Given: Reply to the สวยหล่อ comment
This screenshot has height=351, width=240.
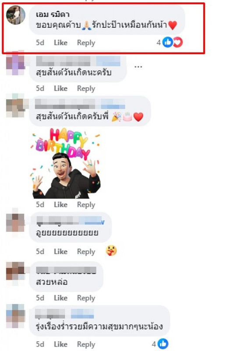Looking at the screenshot, I should (86, 298).
